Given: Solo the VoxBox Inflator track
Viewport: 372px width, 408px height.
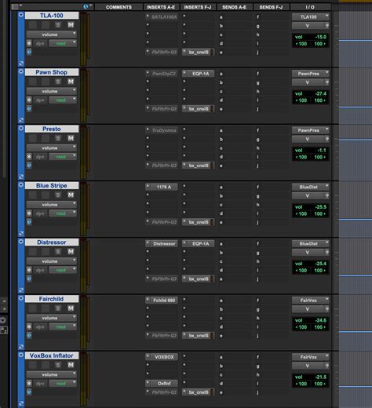Looking at the screenshot, I should [58, 365].
